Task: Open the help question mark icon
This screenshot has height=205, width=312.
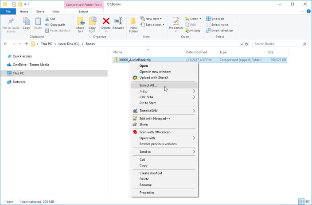Action: click(308, 12)
